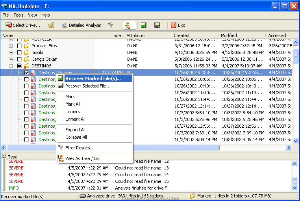
Task: Expand the Program Files folder node
Action: 11,46
